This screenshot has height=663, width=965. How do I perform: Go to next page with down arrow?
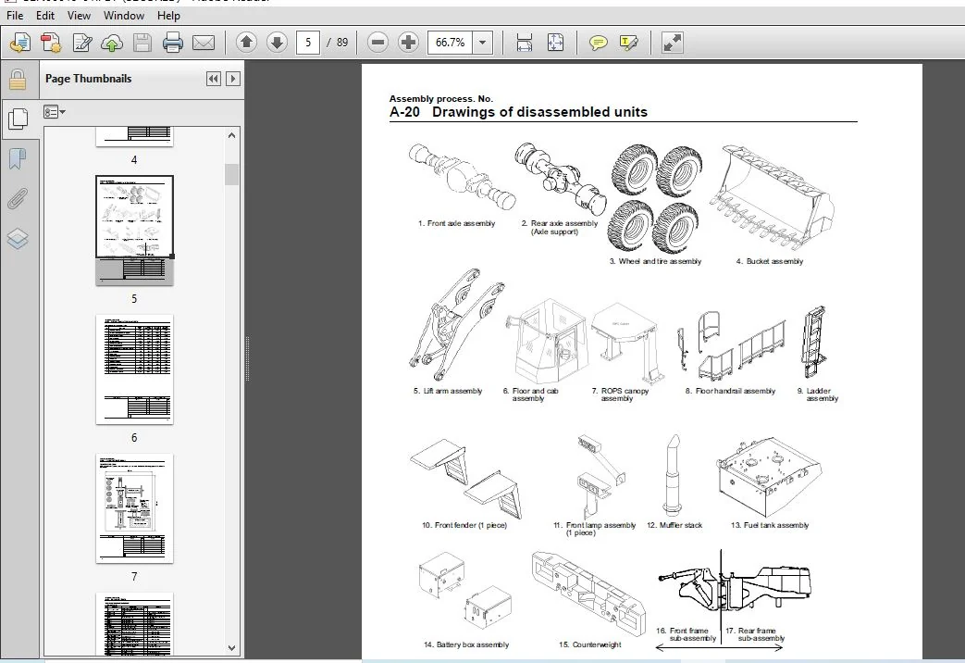[277, 42]
